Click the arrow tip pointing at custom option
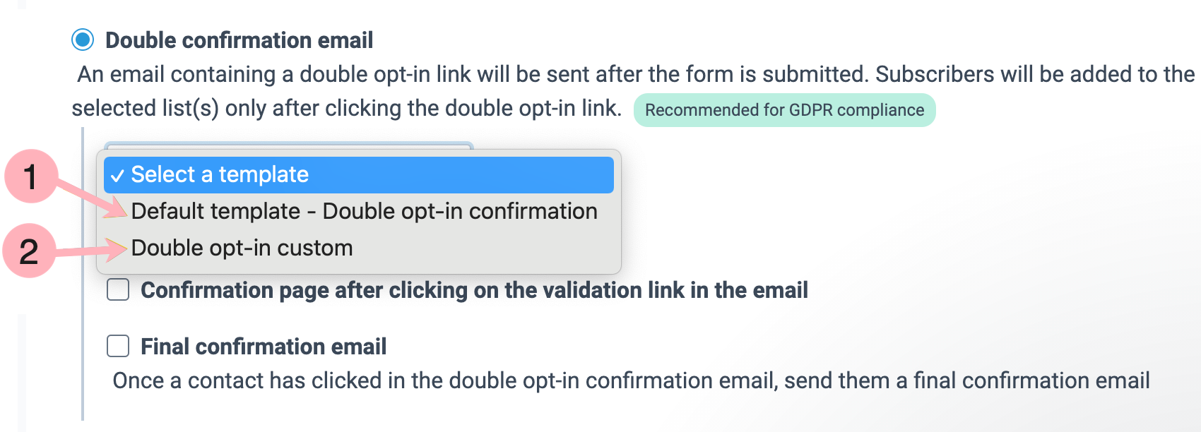The width and height of the screenshot is (1201, 432). (x=123, y=248)
